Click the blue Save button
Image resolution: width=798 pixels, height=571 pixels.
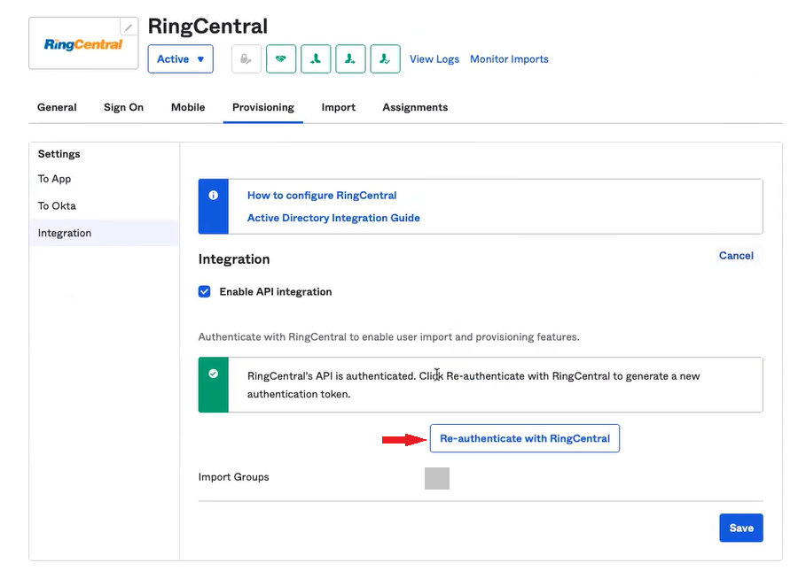pos(741,528)
